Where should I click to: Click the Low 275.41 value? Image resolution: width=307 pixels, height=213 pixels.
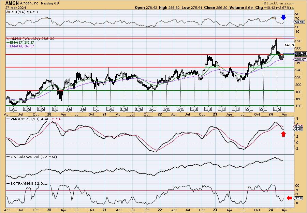click(x=192, y=7)
